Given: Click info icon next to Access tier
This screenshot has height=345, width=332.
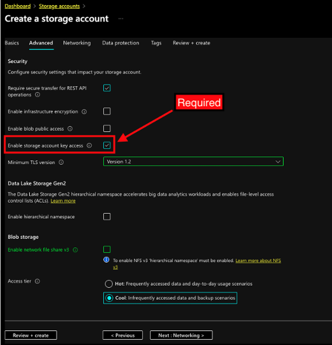Looking at the screenshot, I should coord(37,281).
